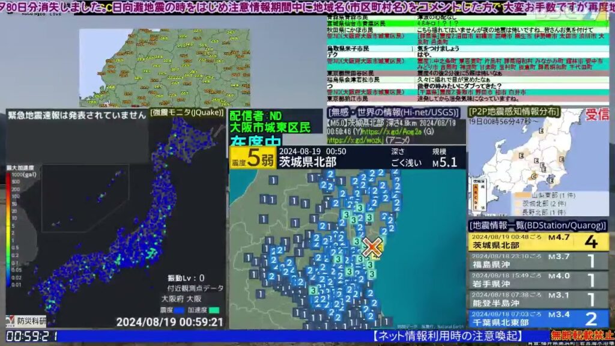Collapse the P2P地震感知情報分布 panel
Viewport: 615px width, 346px height.
coord(512,112)
